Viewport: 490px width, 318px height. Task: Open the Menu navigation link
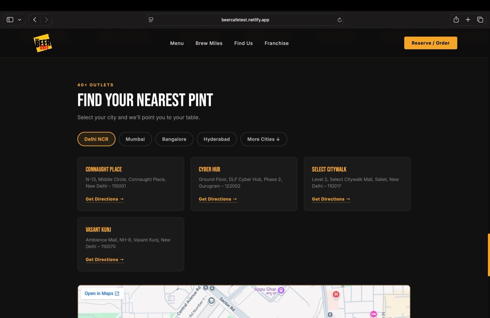coord(177,43)
